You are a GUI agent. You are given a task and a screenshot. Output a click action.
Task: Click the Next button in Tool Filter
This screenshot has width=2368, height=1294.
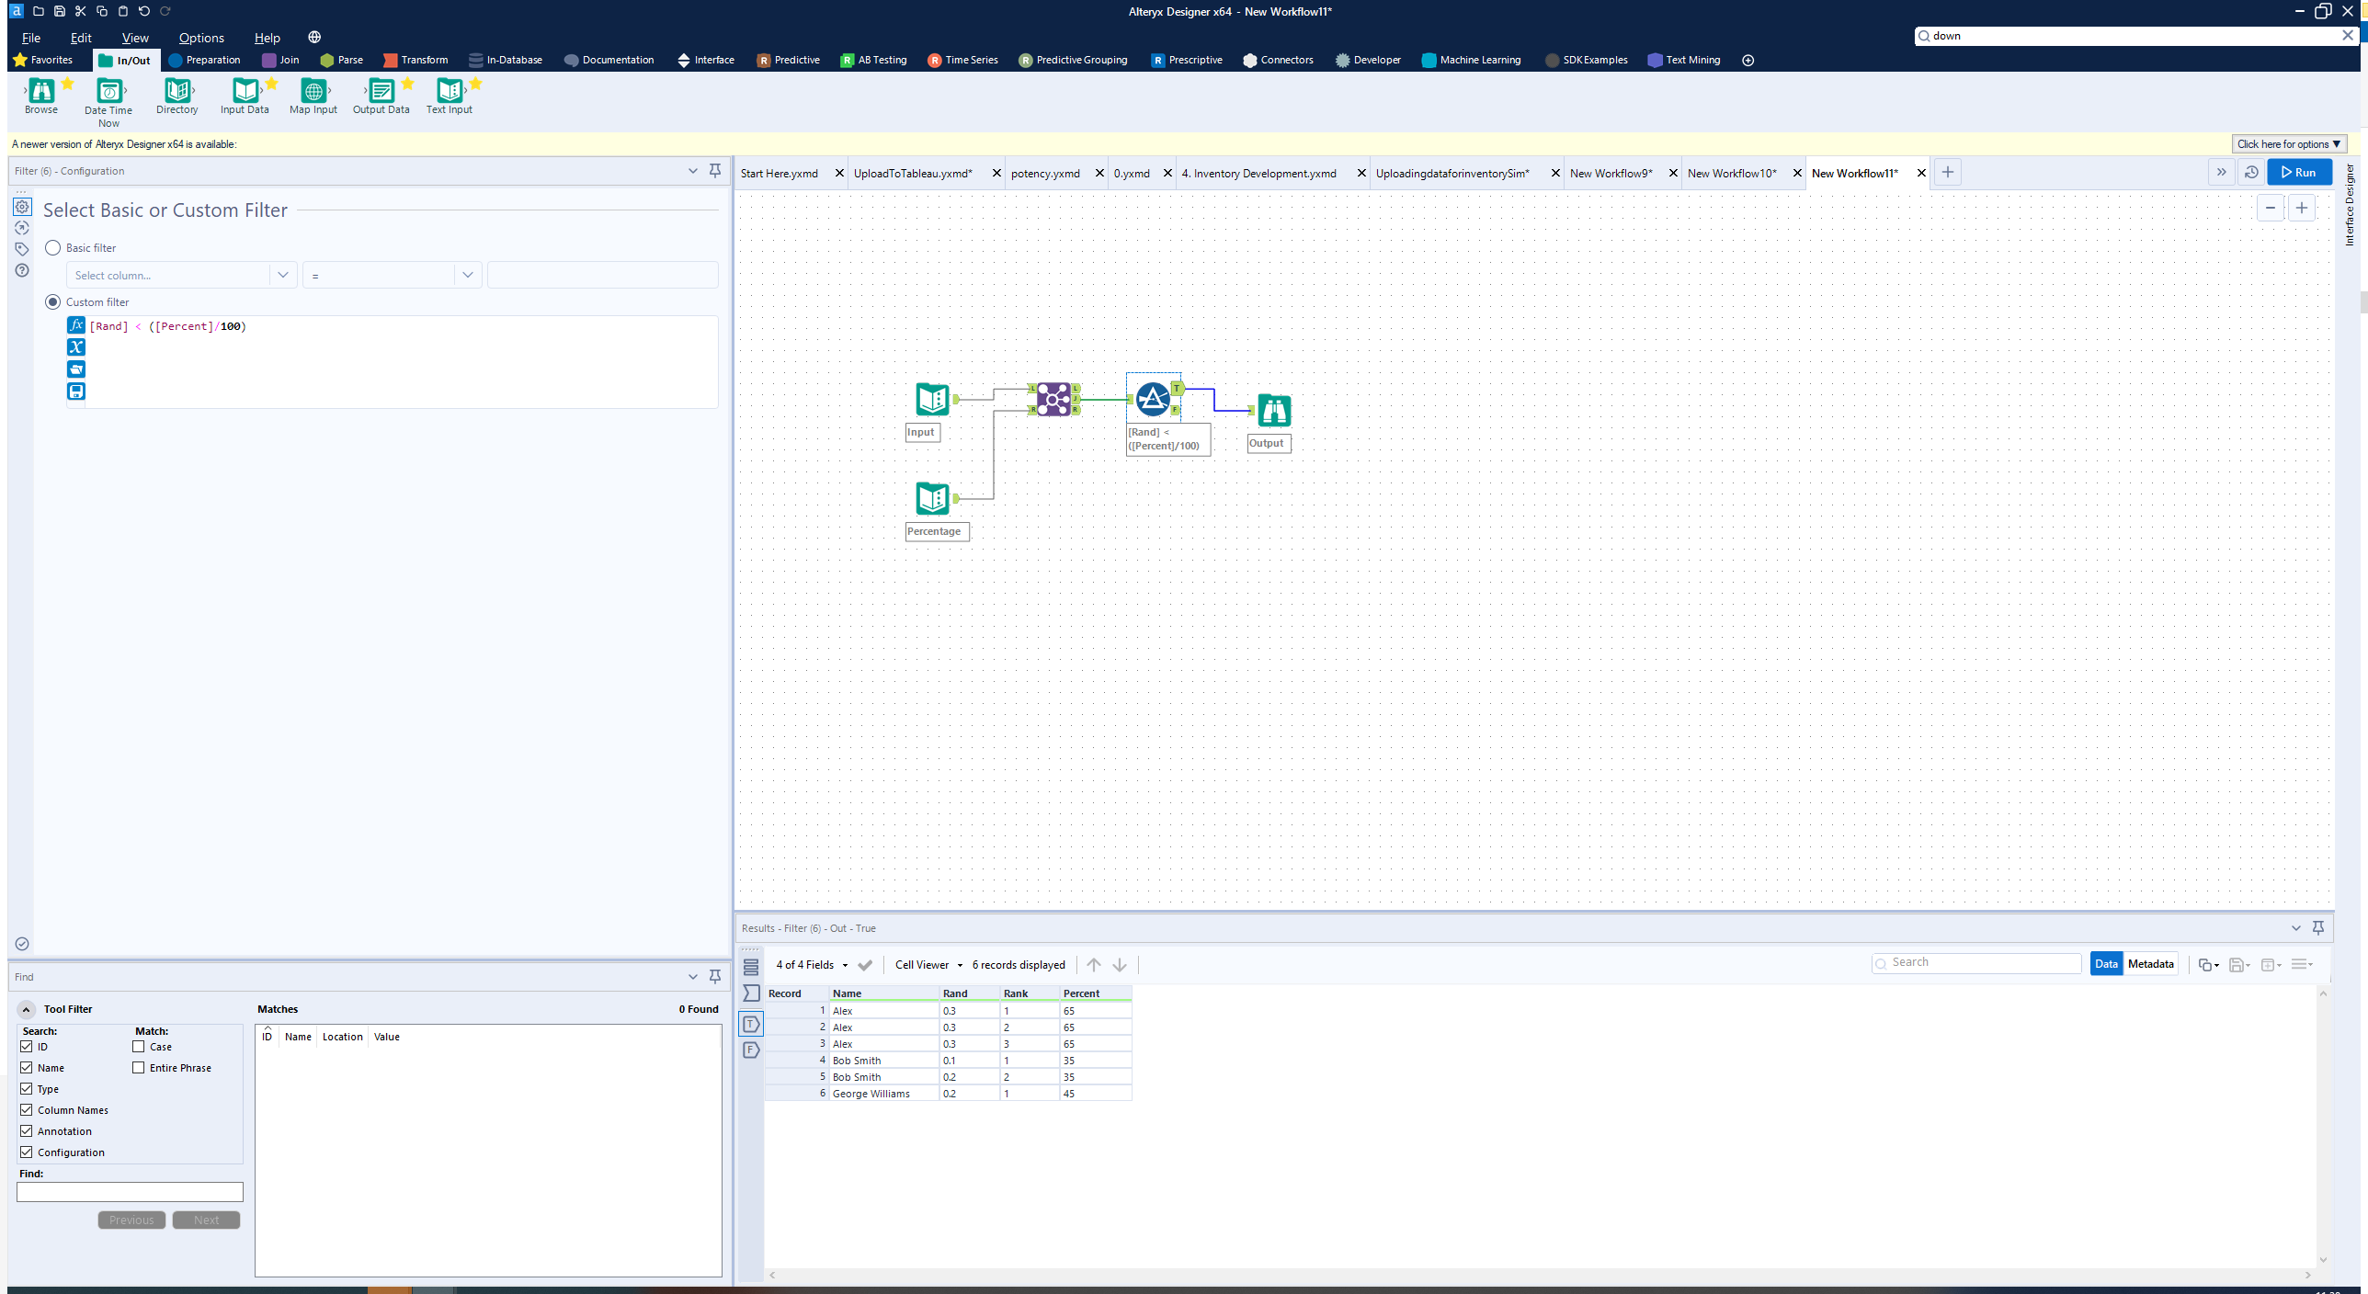click(205, 1220)
